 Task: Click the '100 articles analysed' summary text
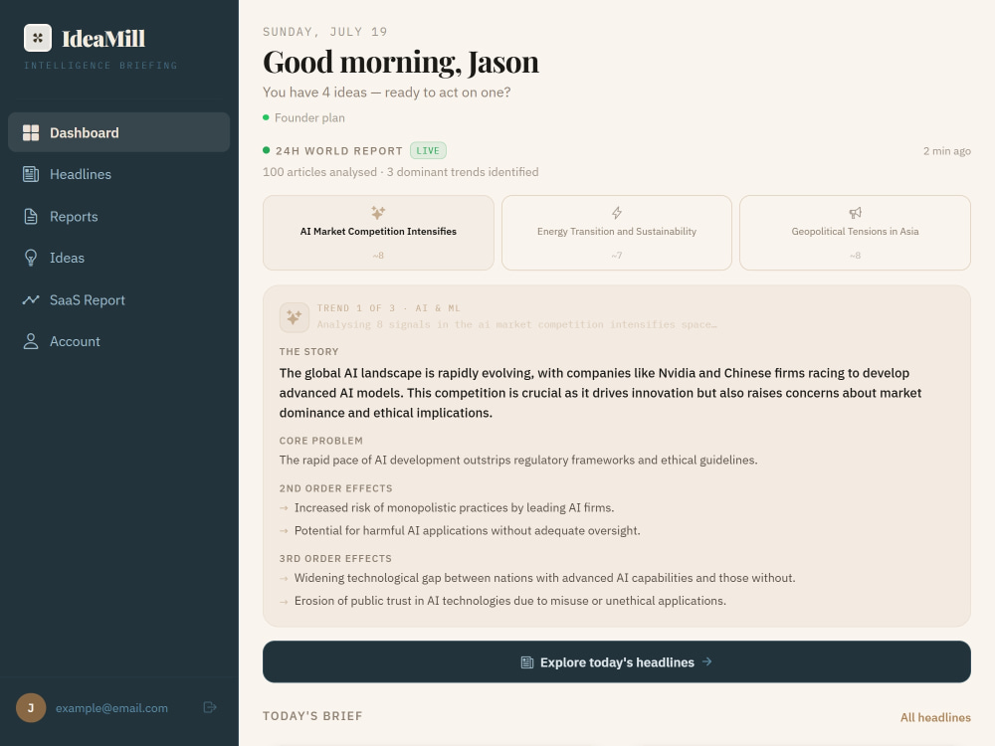click(400, 172)
